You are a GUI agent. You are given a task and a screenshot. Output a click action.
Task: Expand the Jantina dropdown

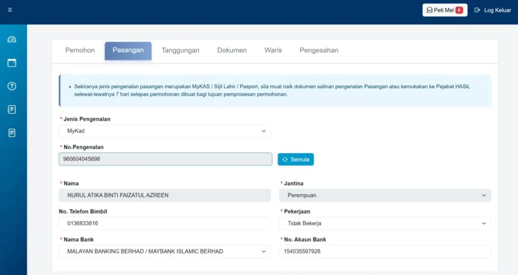pos(385,195)
